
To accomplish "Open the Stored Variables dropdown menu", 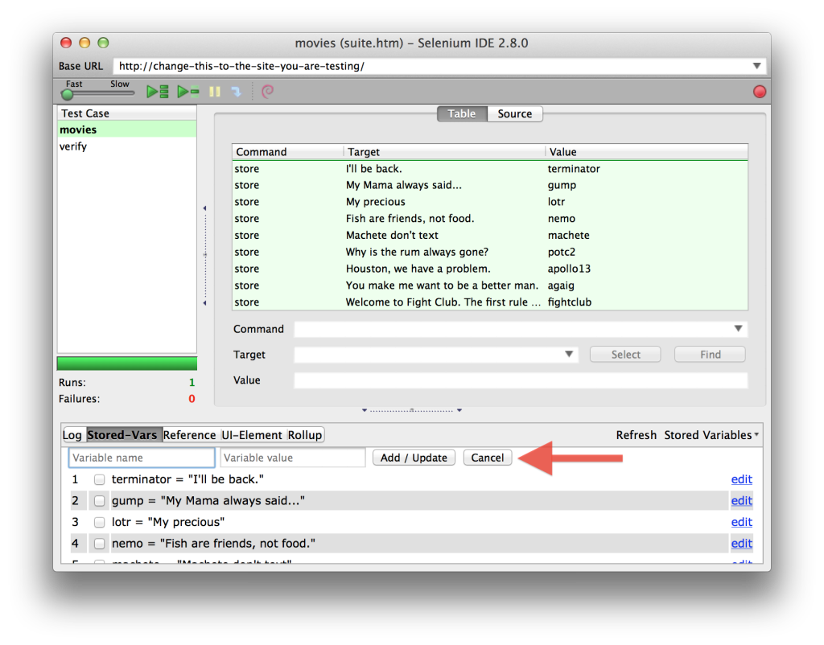I will click(x=711, y=435).
